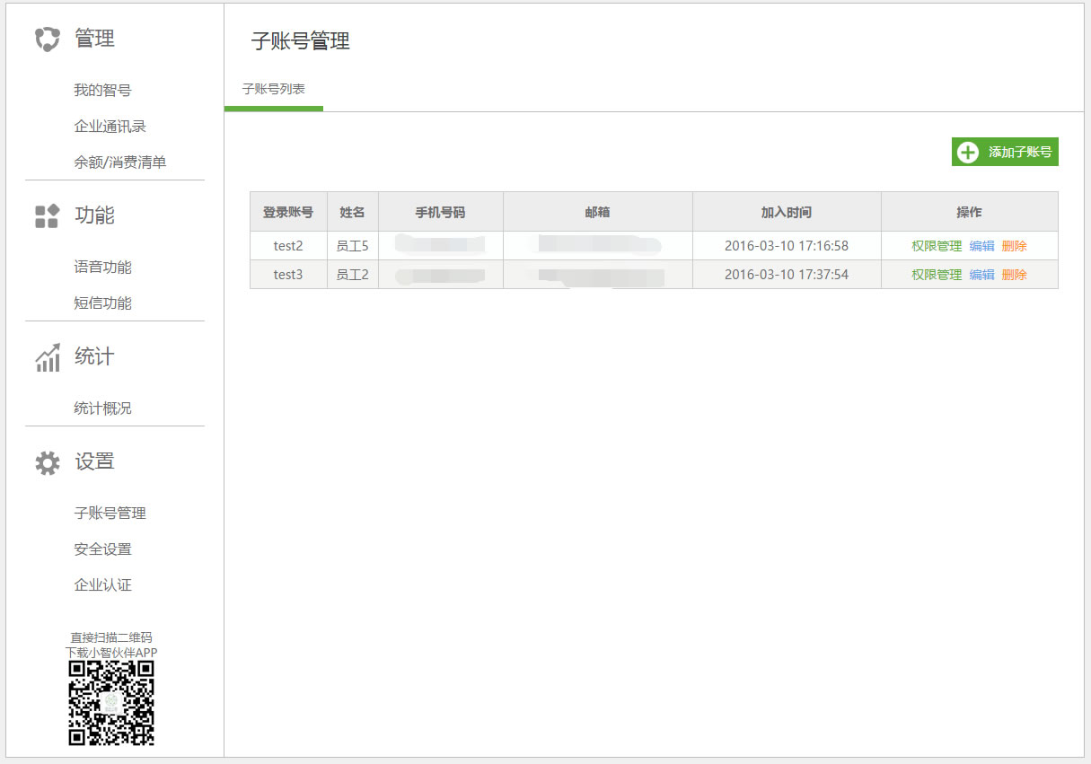Switch to the 子账号列表 tab
1091x764 pixels.
[273, 90]
